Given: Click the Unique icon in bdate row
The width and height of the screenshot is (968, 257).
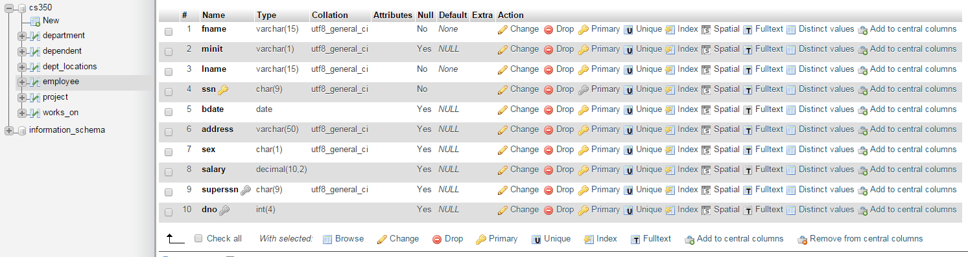Looking at the screenshot, I should [x=628, y=110].
